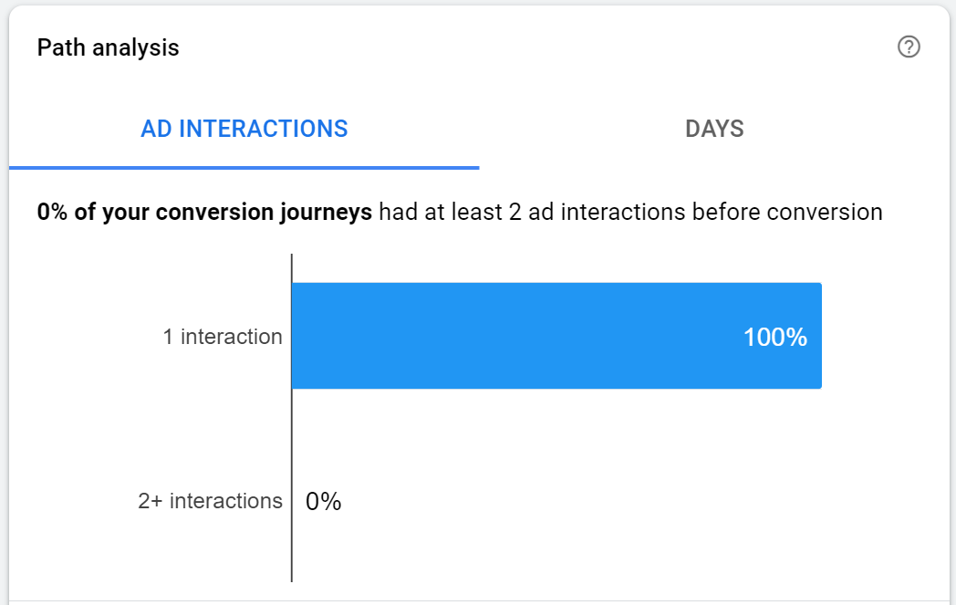Select the 1 interaction bar segment
Screen dimensions: 956x605
click(556, 336)
